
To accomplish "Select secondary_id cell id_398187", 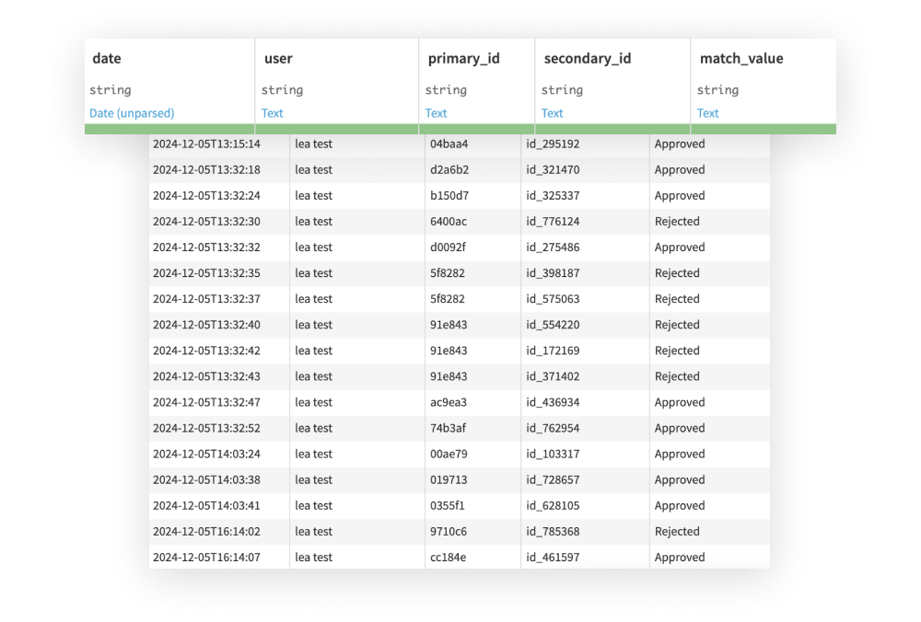I will (553, 273).
